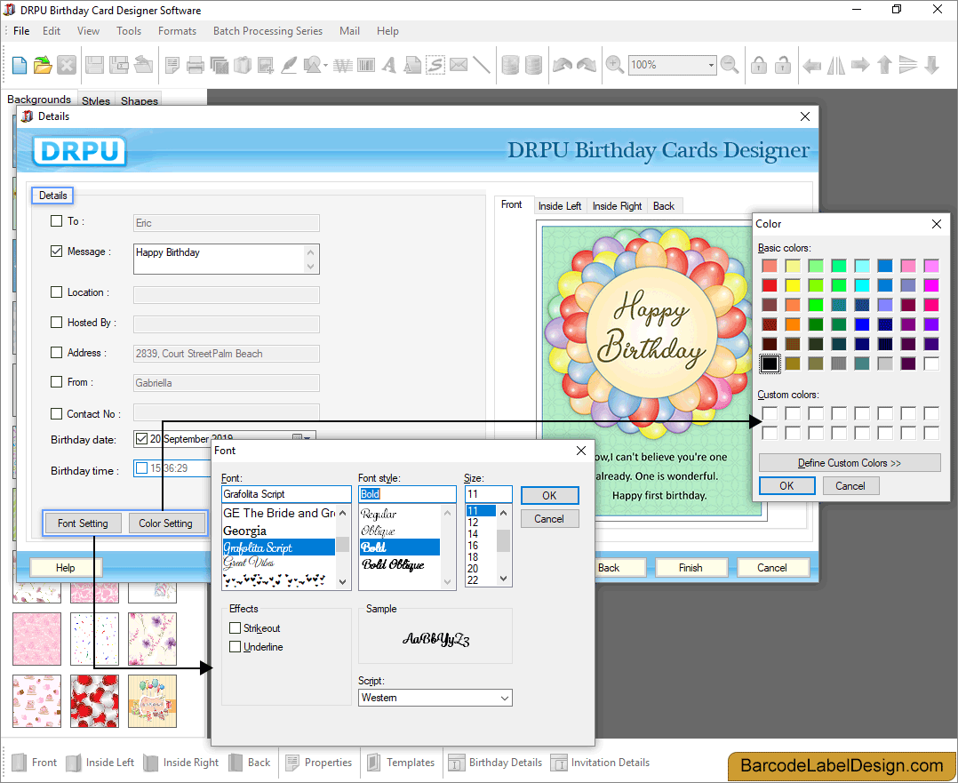958x783 pixels.
Task: Click the Undo curved arrow icon
Action: click(x=562, y=65)
